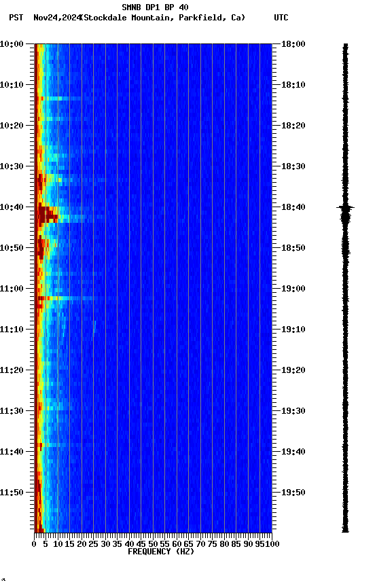
Task: Click the date 'Nov24,2024'
Action: (57, 18)
